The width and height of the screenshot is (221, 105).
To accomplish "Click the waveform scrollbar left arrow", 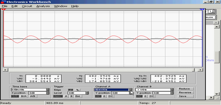I will [x=5, y=70].
